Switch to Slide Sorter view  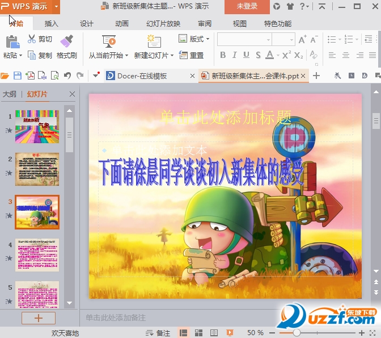coord(198,333)
